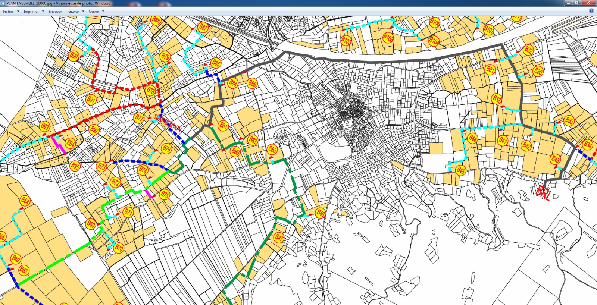Screen dimensions: 597x305
Task: Open the blue help question mark icon
Action: [591, 11]
